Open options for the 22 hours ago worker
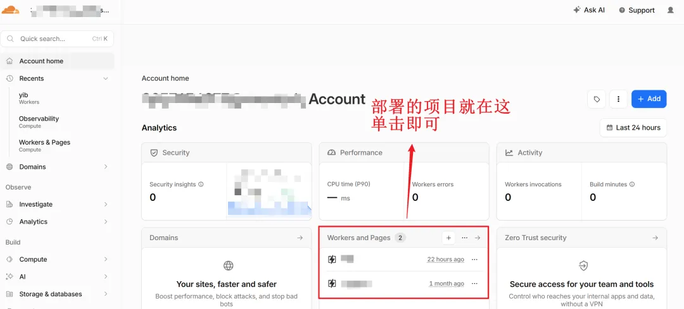684x309 pixels. [x=474, y=259]
